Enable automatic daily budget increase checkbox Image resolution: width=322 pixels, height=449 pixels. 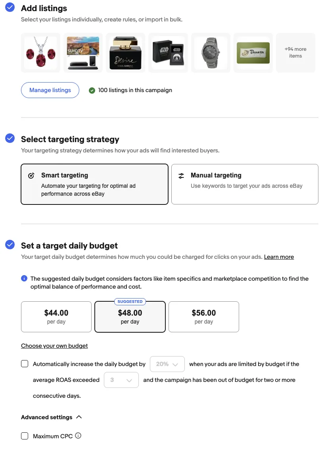click(25, 364)
